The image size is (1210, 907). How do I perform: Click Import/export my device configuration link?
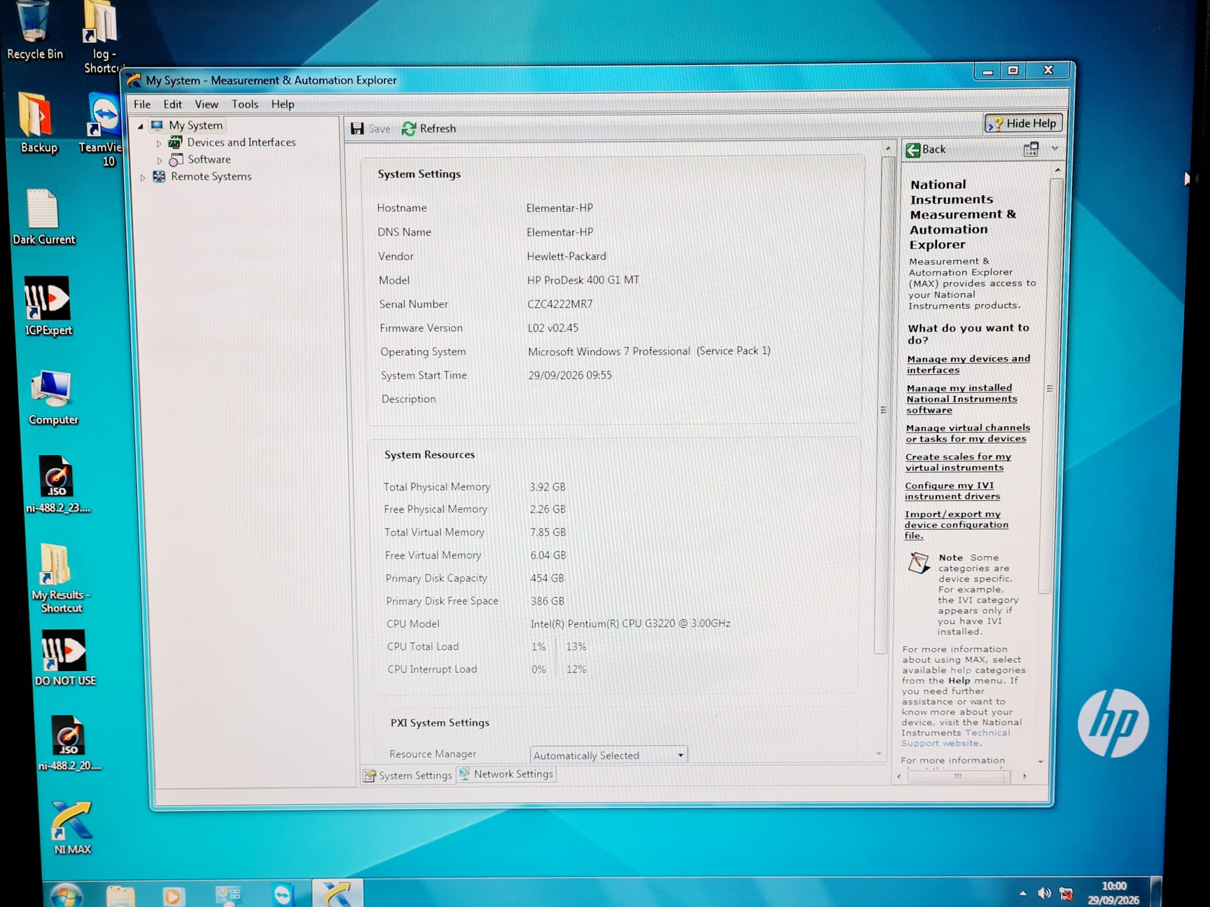point(956,525)
